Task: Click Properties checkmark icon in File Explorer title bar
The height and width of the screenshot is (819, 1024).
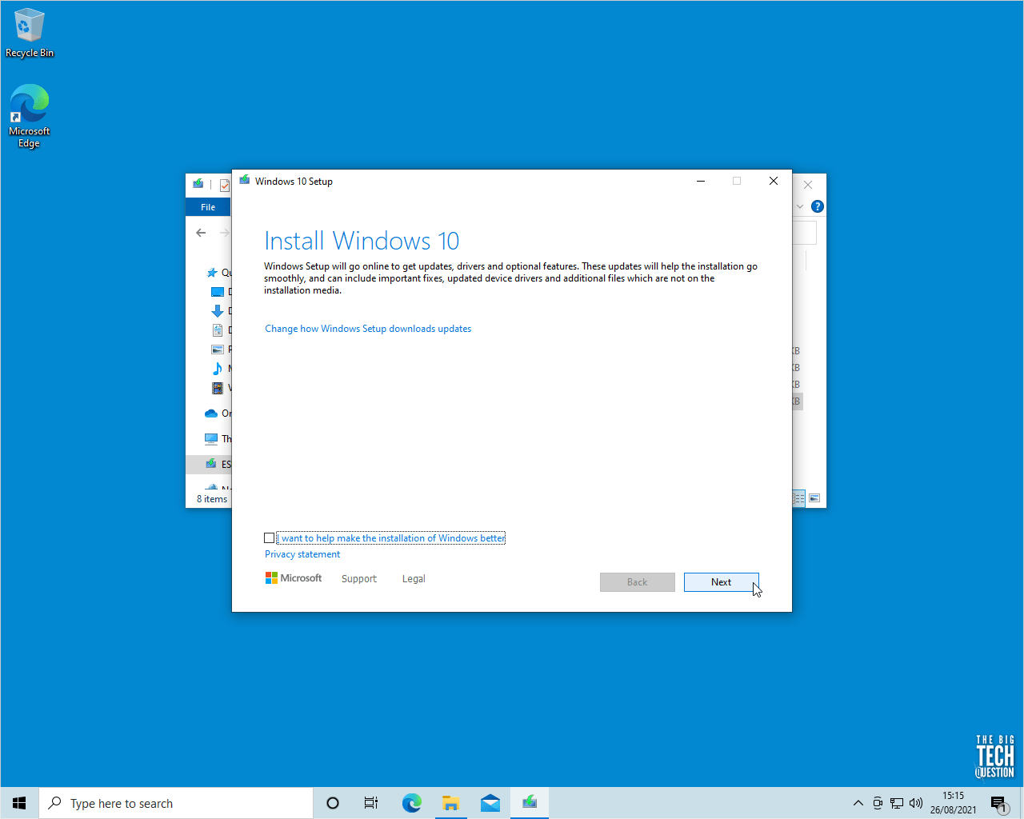Action: pos(225,185)
